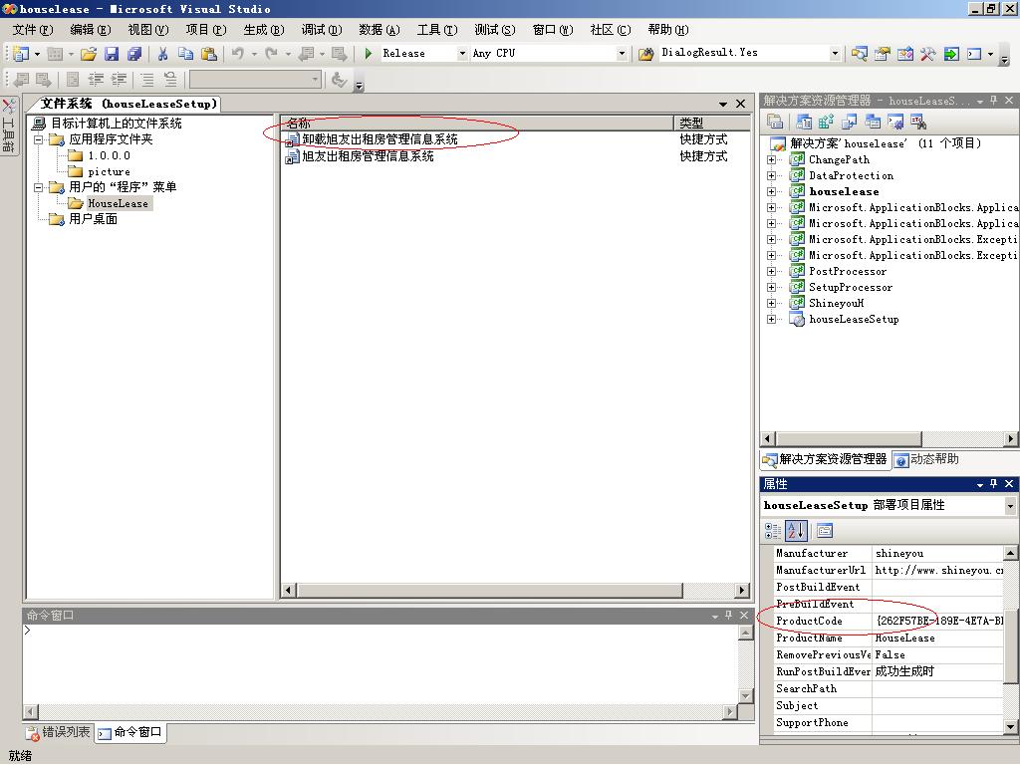Pin the Solution Explorer panel with auto-hide

click(x=993, y=101)
